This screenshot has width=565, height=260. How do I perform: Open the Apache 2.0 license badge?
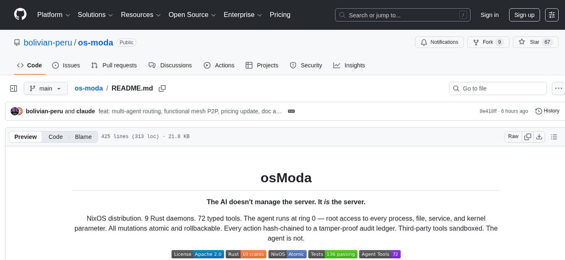pyautogui.click(x=197, y=254)
